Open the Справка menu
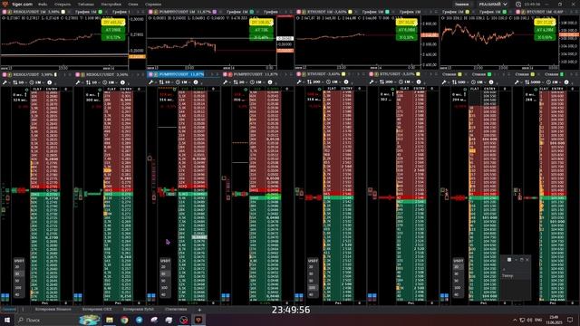 pyautogui.click(x=153, y=5)
